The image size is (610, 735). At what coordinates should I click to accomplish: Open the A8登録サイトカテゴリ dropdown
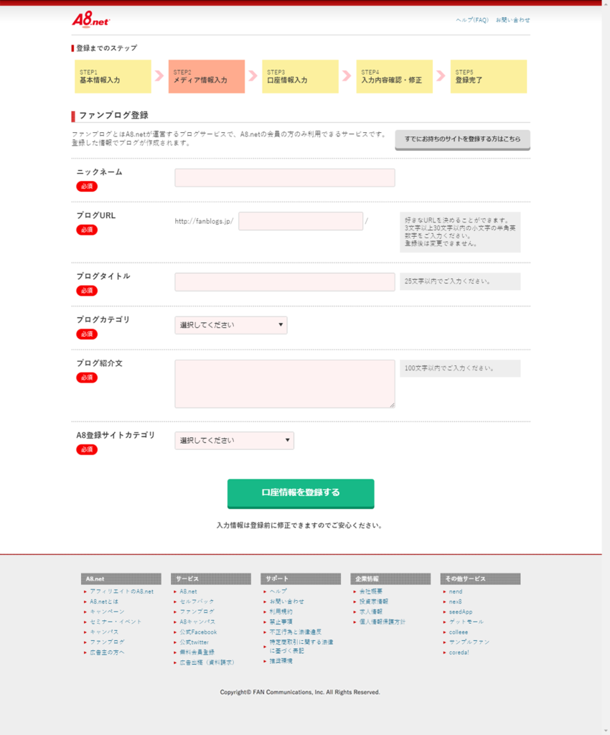click(x=234, y=441)
